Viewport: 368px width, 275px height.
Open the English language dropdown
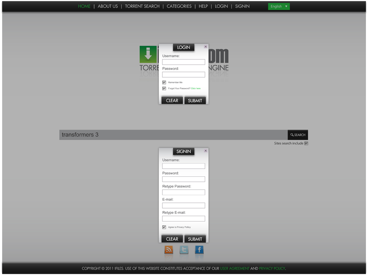[x=279, y=6]
